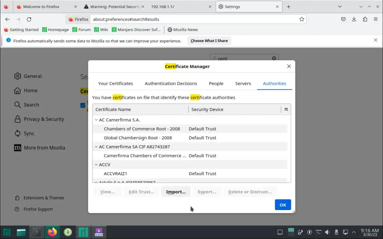Dismiss the data sharing notification bar
The image size is (383, 239).
(376, 40)
